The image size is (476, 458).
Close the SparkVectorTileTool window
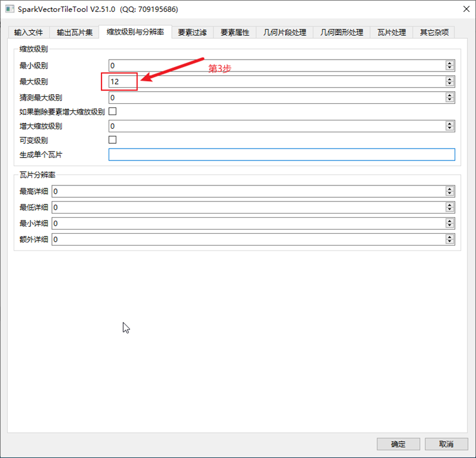click(x=466, y=9)
